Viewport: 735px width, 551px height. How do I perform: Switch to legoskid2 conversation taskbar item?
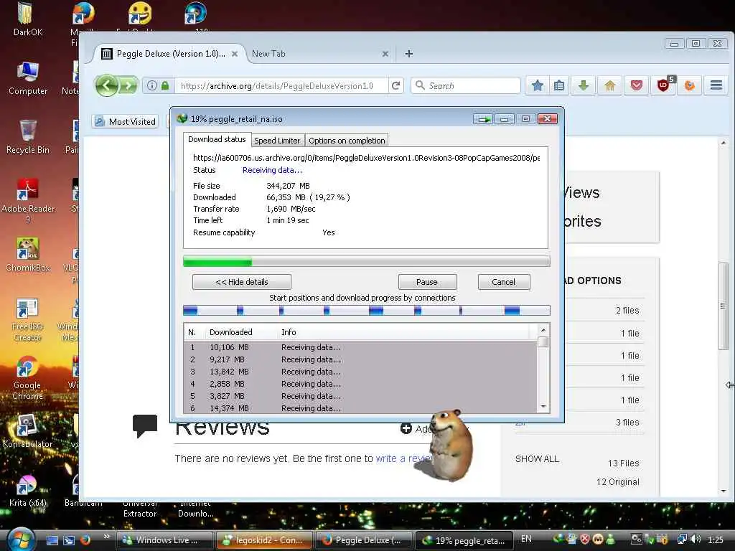click(264, 540)
